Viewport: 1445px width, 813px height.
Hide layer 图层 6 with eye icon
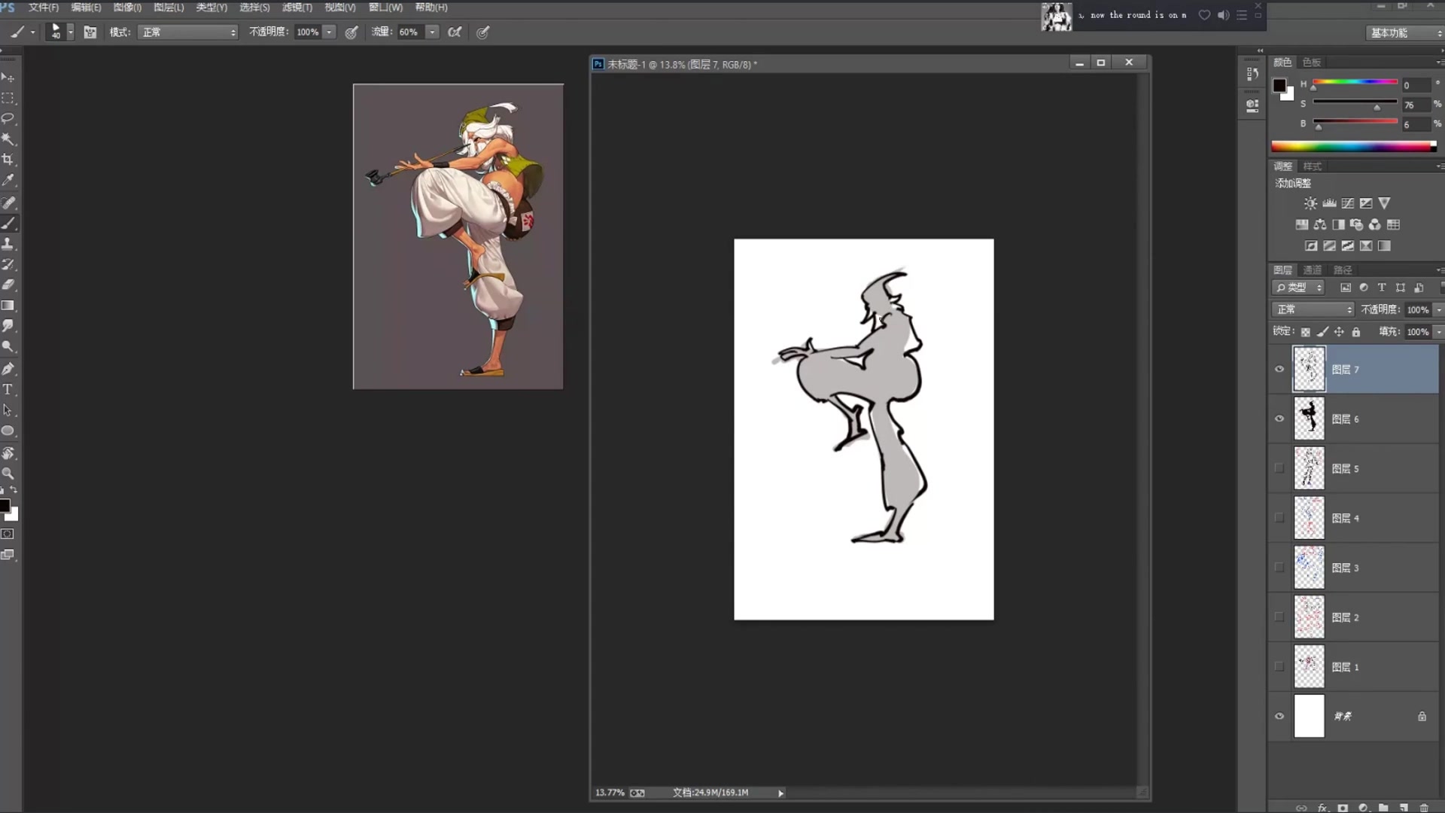(x=1279, y=419)
